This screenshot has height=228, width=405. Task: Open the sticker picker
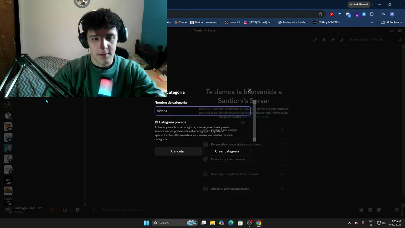pyautogui.click(x=379, y=210)
